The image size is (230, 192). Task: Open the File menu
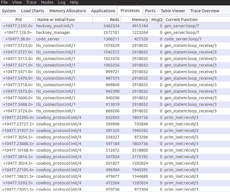(4, 2)
